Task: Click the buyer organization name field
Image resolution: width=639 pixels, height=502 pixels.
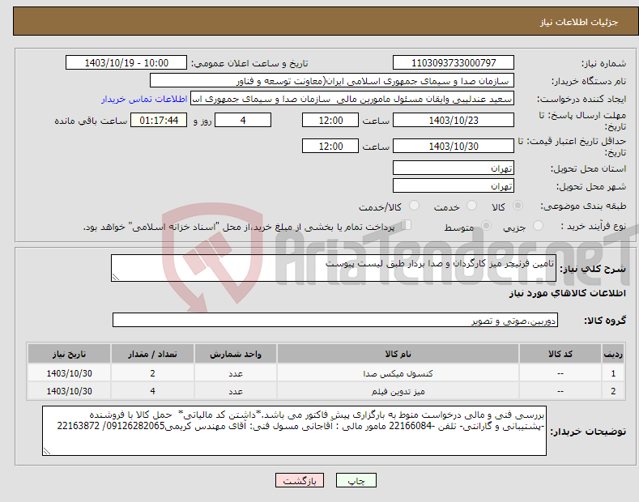Action: [332, 81]
